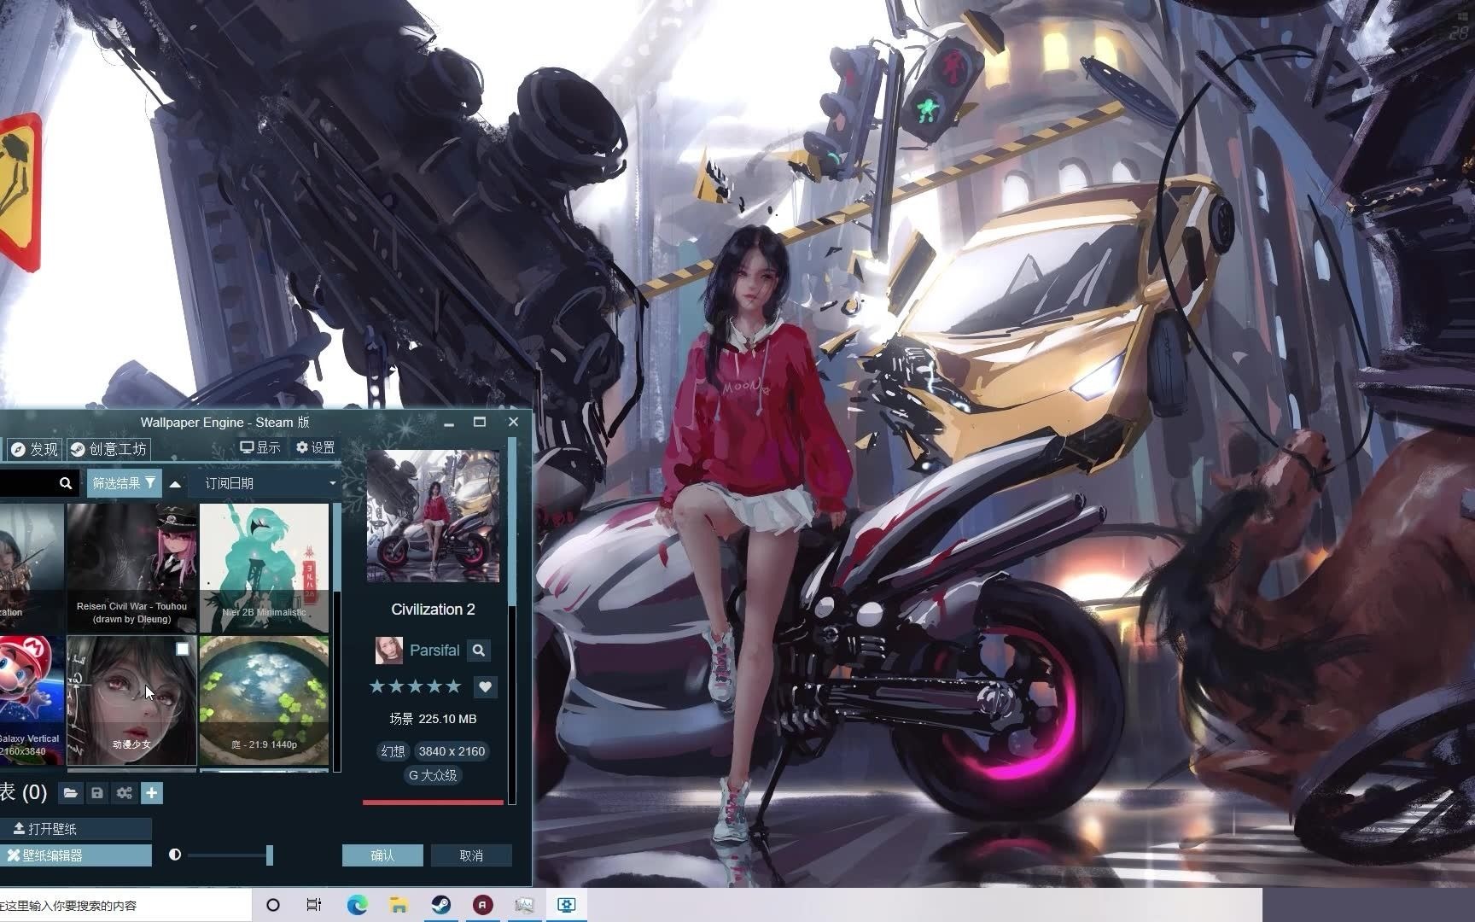
Task: Open playlist configuration gears icon
Action: [125, 793]
